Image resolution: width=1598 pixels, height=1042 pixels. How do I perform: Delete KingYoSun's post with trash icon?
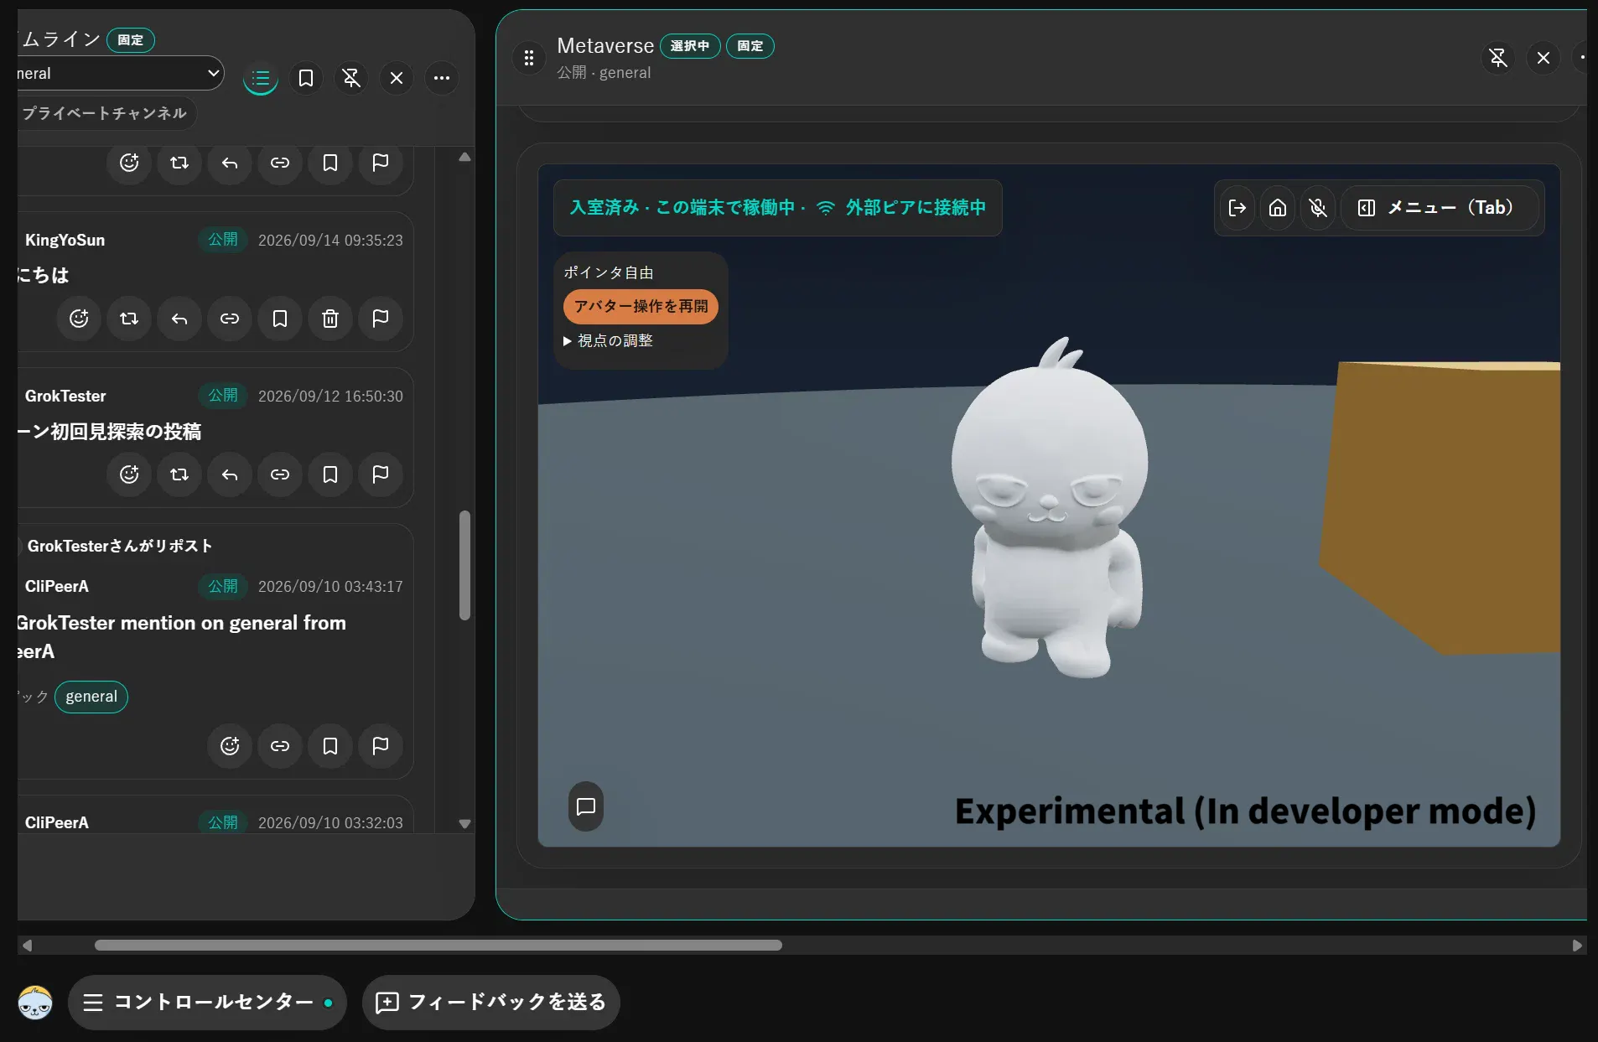tap(330, 319)
